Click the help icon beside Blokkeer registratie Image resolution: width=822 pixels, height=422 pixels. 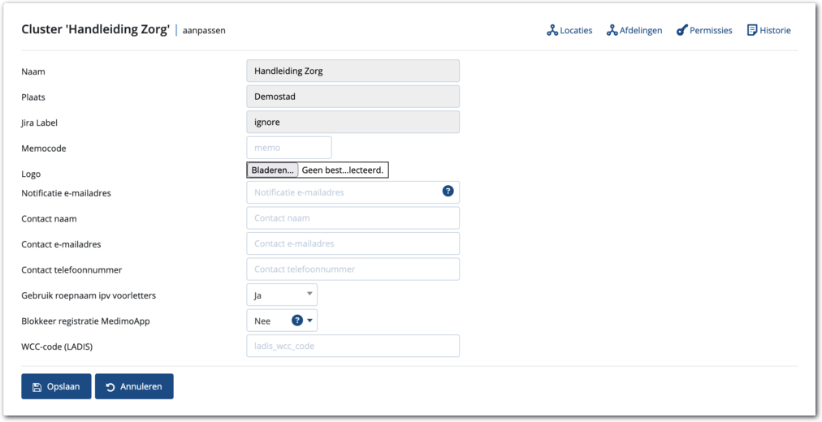click(296, 321)
